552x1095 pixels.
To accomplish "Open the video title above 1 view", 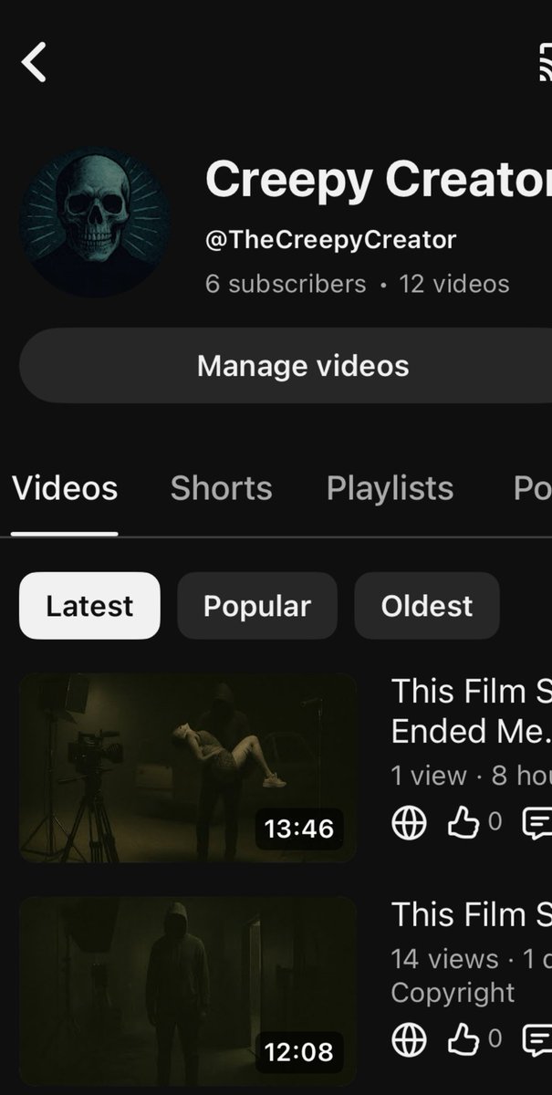I will point(471,711).
